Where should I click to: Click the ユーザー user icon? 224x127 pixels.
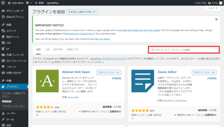[3, 113]
